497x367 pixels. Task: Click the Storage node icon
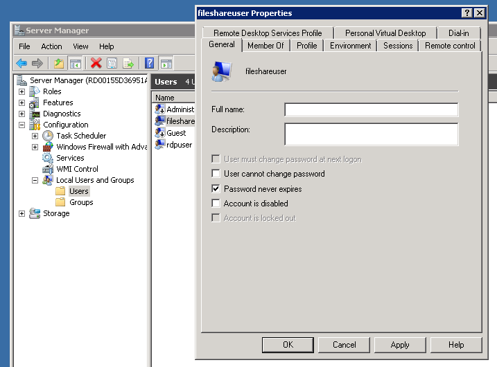(x=34, y=213)
